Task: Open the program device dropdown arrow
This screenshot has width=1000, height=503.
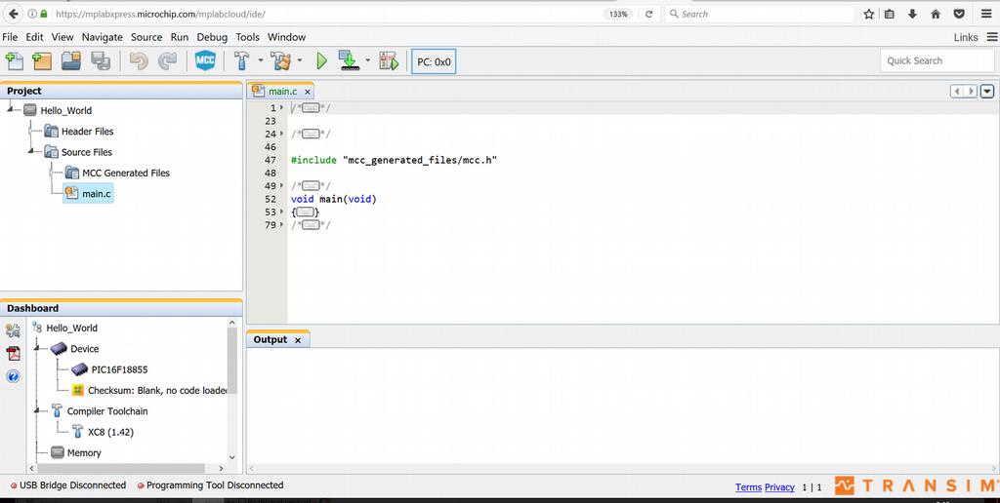Action: (x=367, y=61)
